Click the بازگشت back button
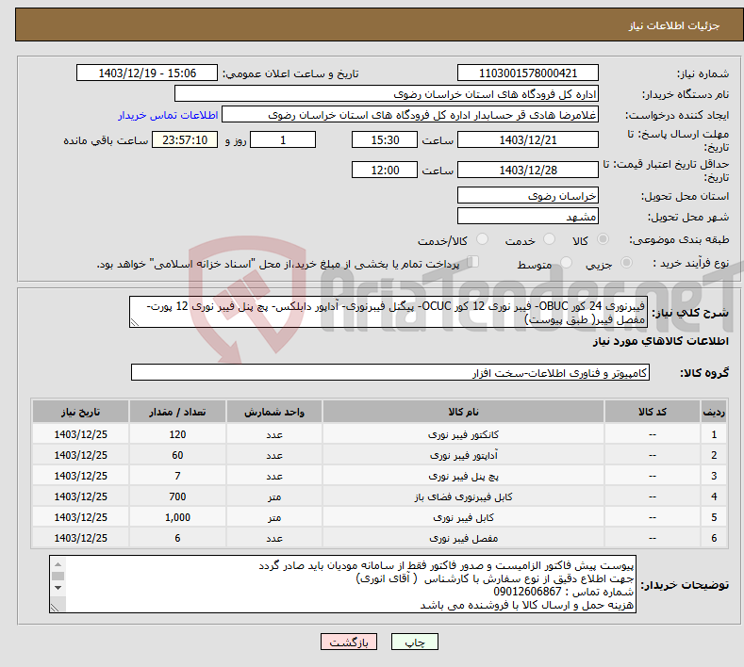This screenshot has height=667, width=744. [349, 642]
